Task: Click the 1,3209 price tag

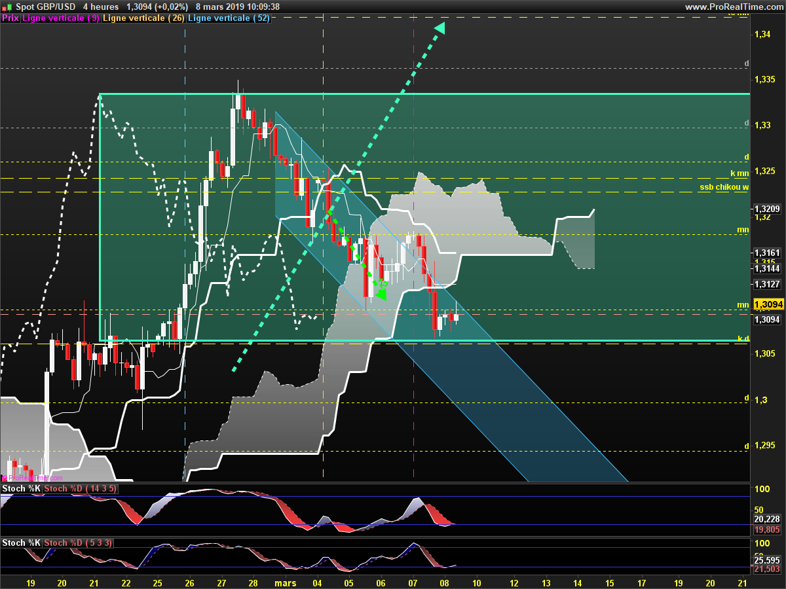Action: (767, 209)
